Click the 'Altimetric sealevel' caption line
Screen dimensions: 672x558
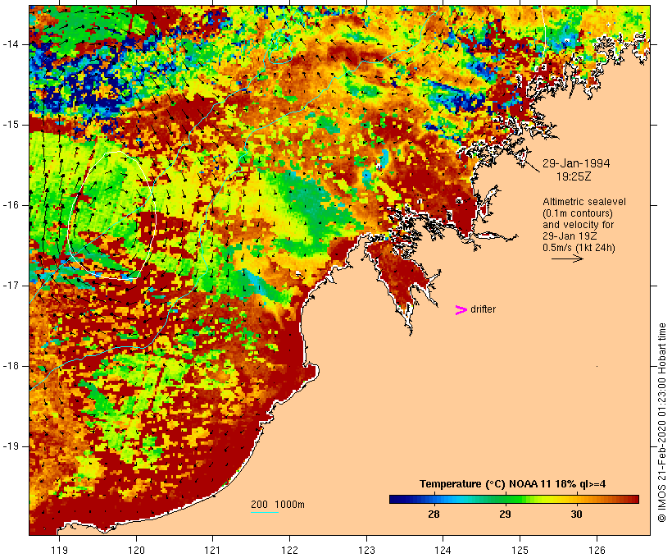[584, 202]
